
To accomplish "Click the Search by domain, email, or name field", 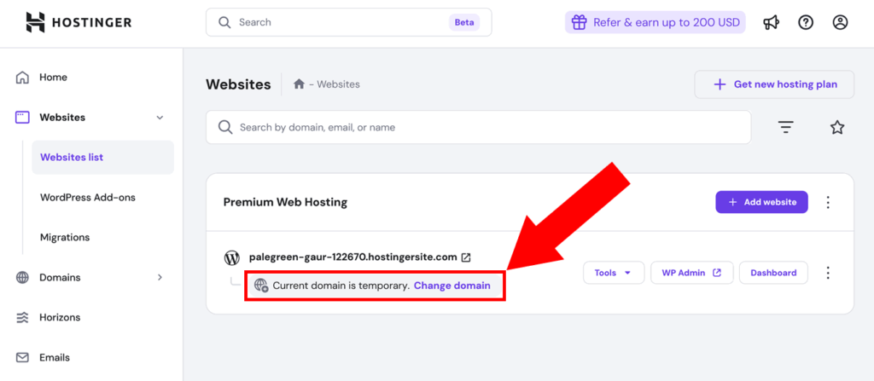I will pyautogui.click(x=478, y=127).
